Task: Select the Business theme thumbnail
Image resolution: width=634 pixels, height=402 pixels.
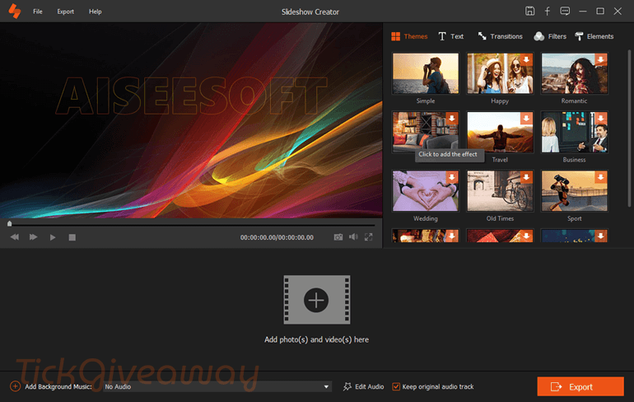Action: click(574, 132)
